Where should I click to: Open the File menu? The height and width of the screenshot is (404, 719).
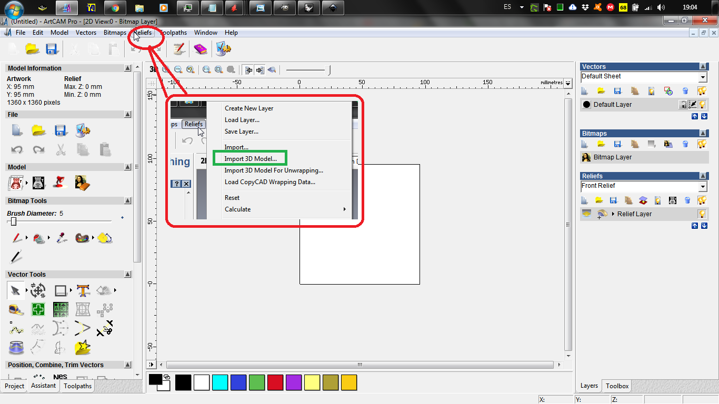click(21, 33)
